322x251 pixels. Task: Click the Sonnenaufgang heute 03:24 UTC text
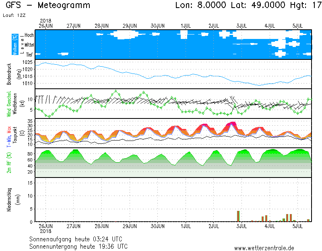(78, 239)
